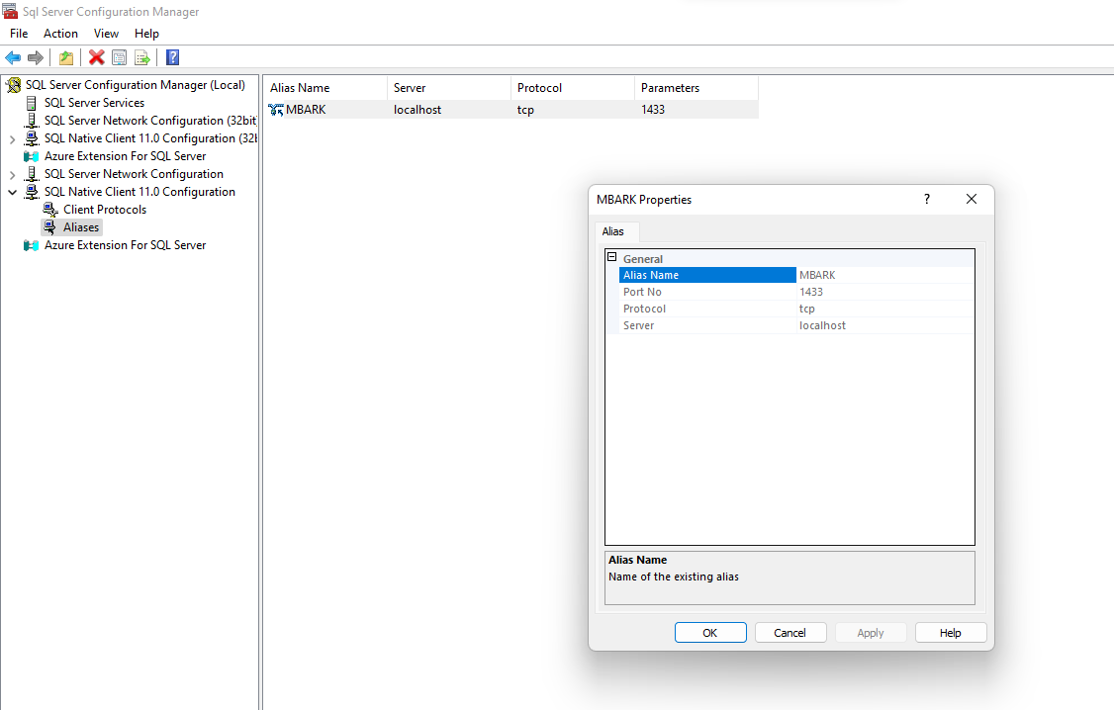
Task: Click the localhost server value field
Action: click(x=885, y=326)
